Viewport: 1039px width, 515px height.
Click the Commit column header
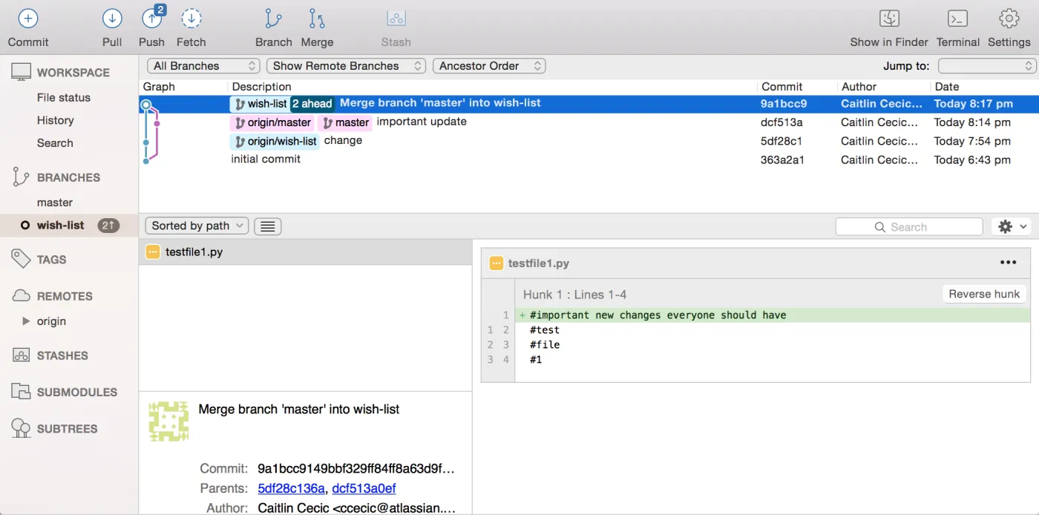point(782,87)
